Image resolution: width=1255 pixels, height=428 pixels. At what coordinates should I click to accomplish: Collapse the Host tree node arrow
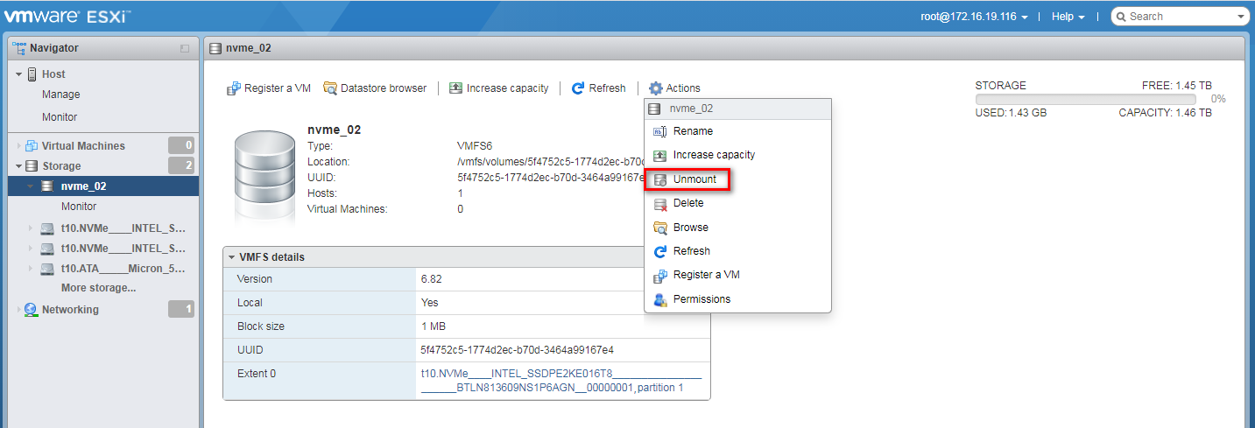18,74
